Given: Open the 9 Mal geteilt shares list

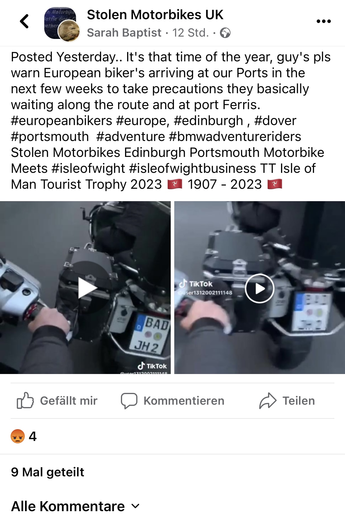Looking at the screenshot, I should tap(47, 472).
